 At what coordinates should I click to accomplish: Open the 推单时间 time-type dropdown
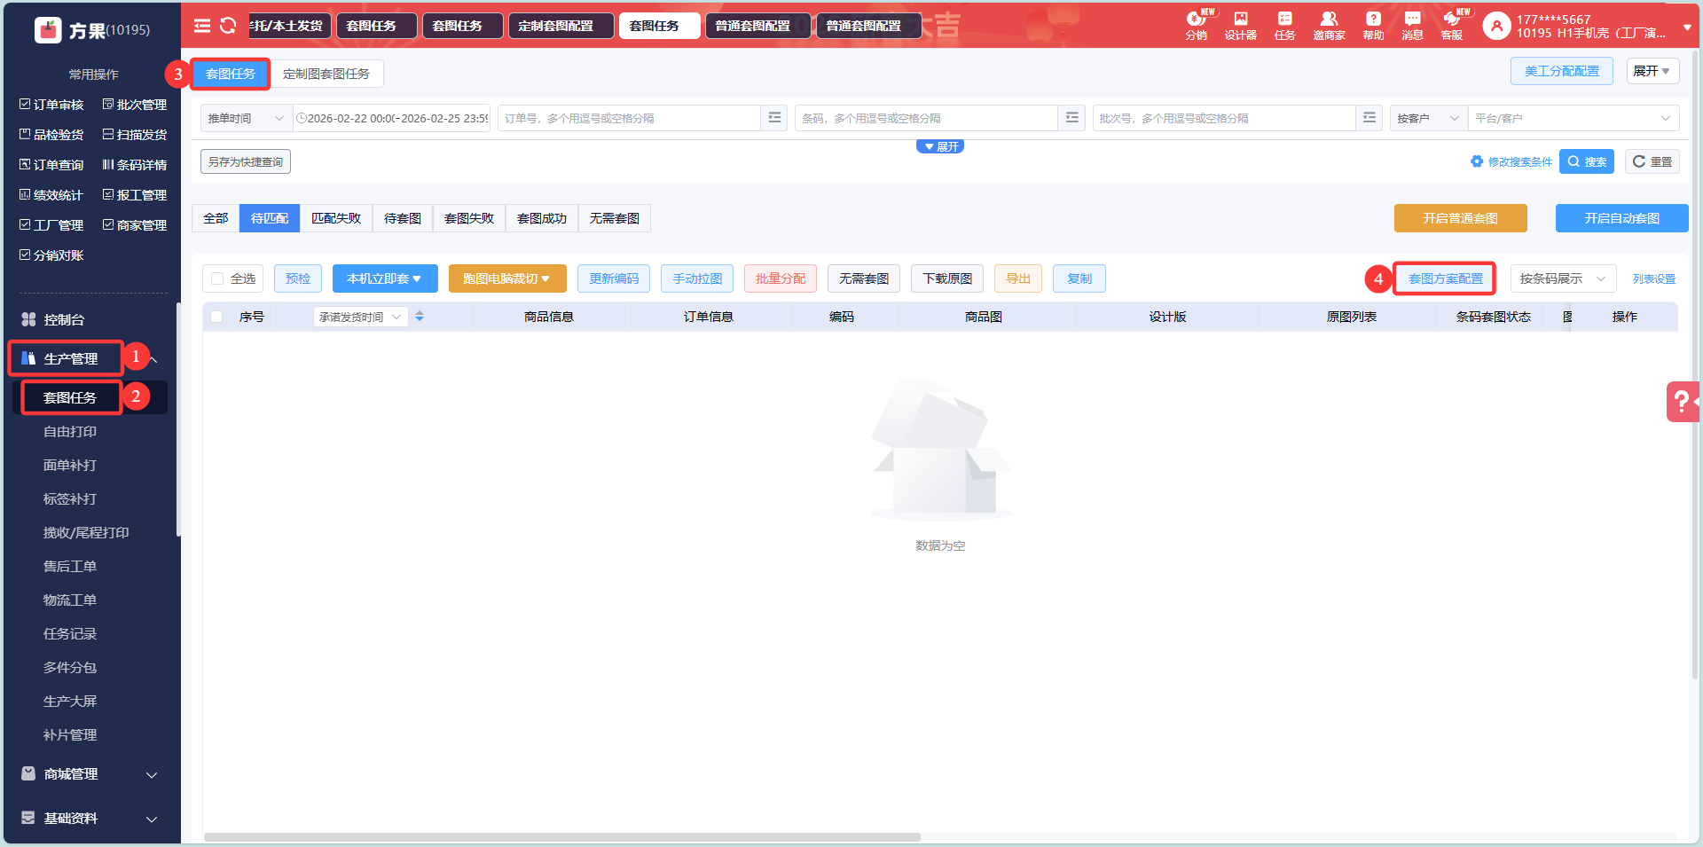click(247, 118)
